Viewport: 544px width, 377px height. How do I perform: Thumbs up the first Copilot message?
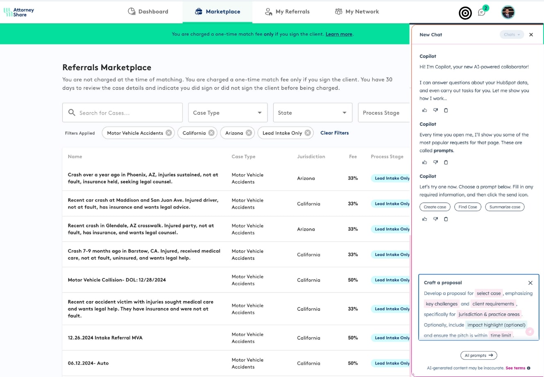[424, 110]
